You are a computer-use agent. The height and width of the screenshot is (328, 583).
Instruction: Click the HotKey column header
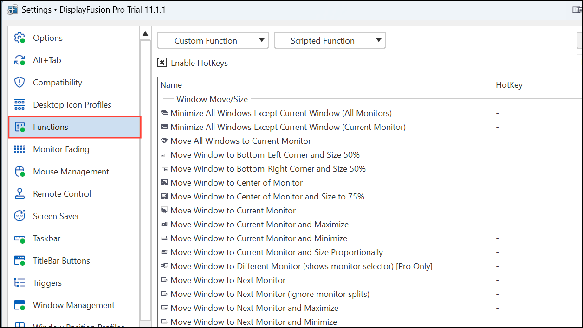538,85
